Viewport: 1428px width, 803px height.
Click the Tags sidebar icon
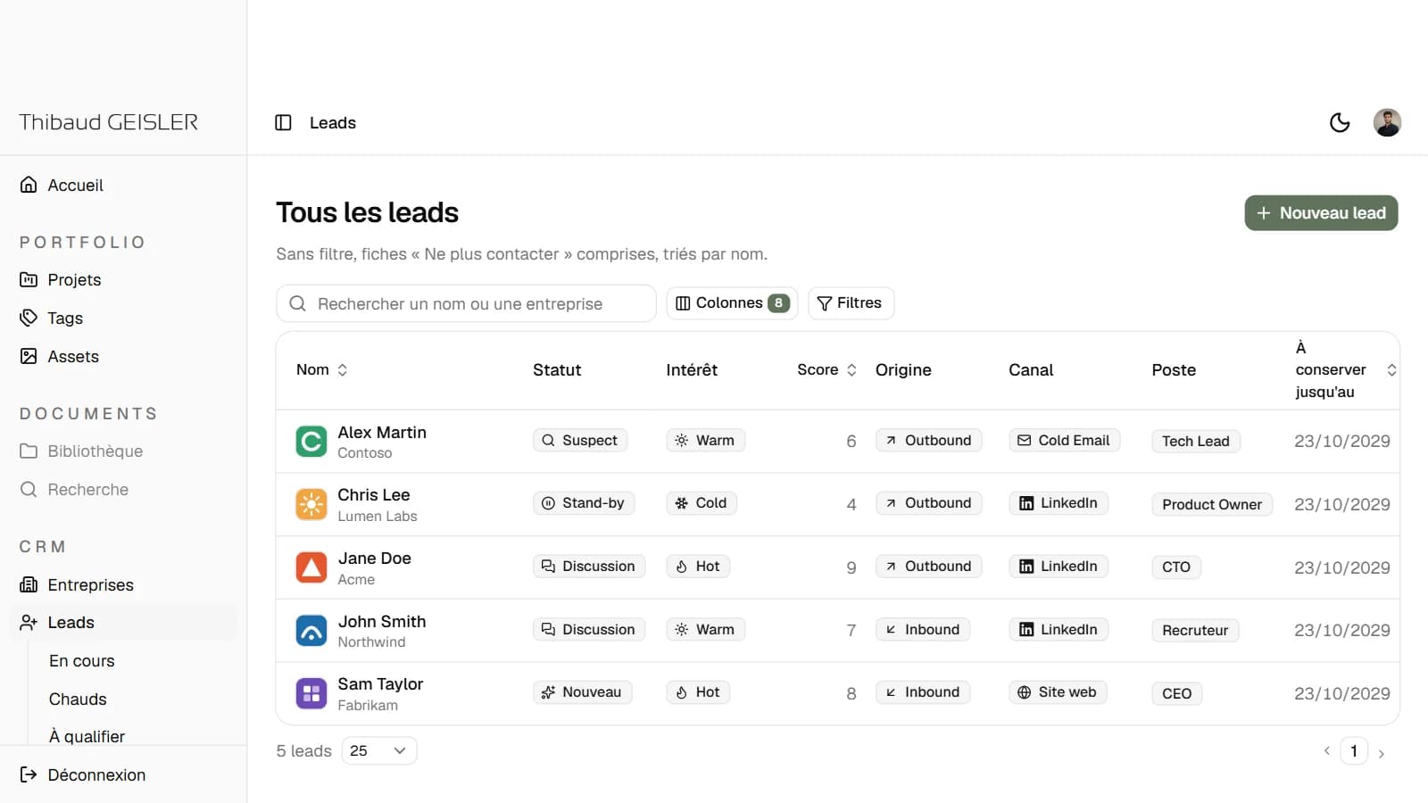(29, 318)
